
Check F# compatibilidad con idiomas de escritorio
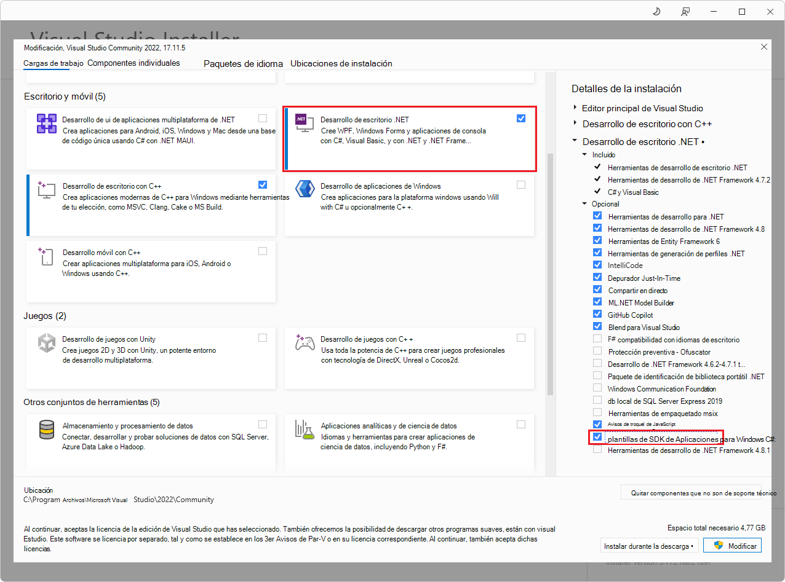coord(597,339)
